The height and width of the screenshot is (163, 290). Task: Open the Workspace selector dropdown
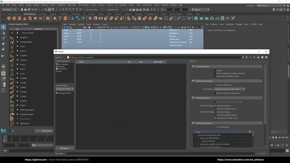(271, 5)
